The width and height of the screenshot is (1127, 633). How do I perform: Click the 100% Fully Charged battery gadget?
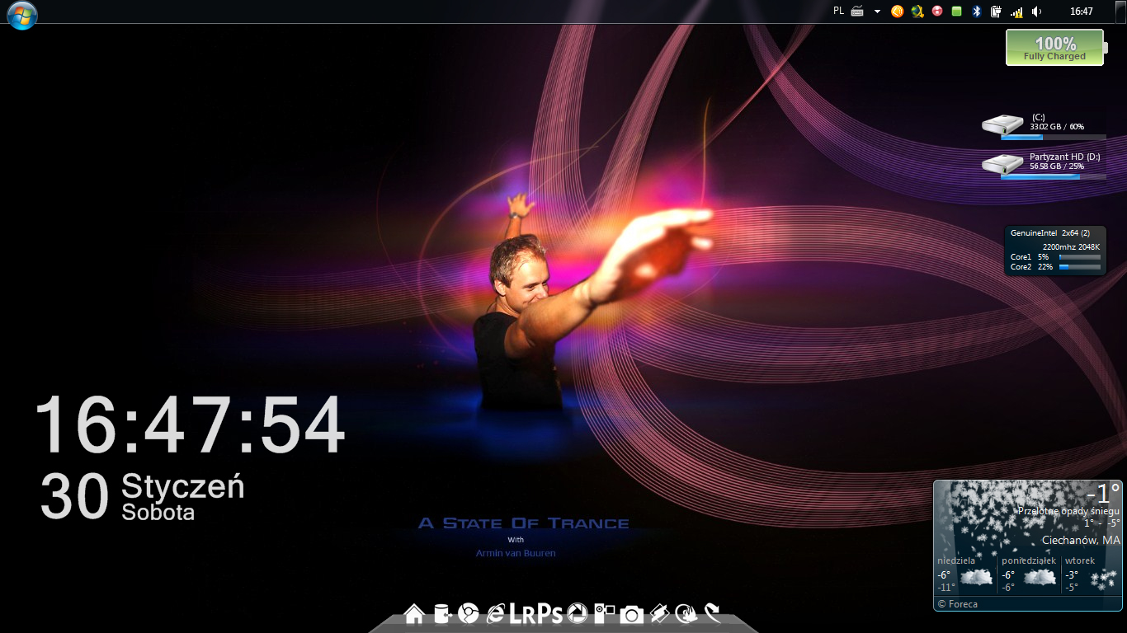click(1055, 48)
